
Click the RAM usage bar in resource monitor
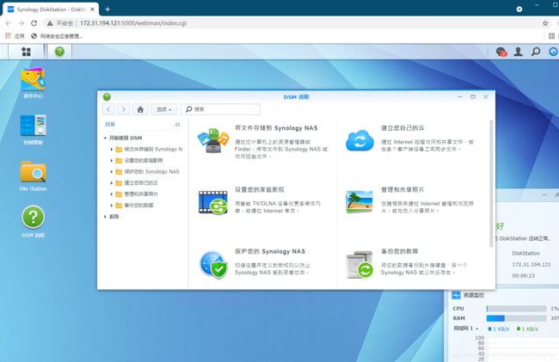pos(516,318)
